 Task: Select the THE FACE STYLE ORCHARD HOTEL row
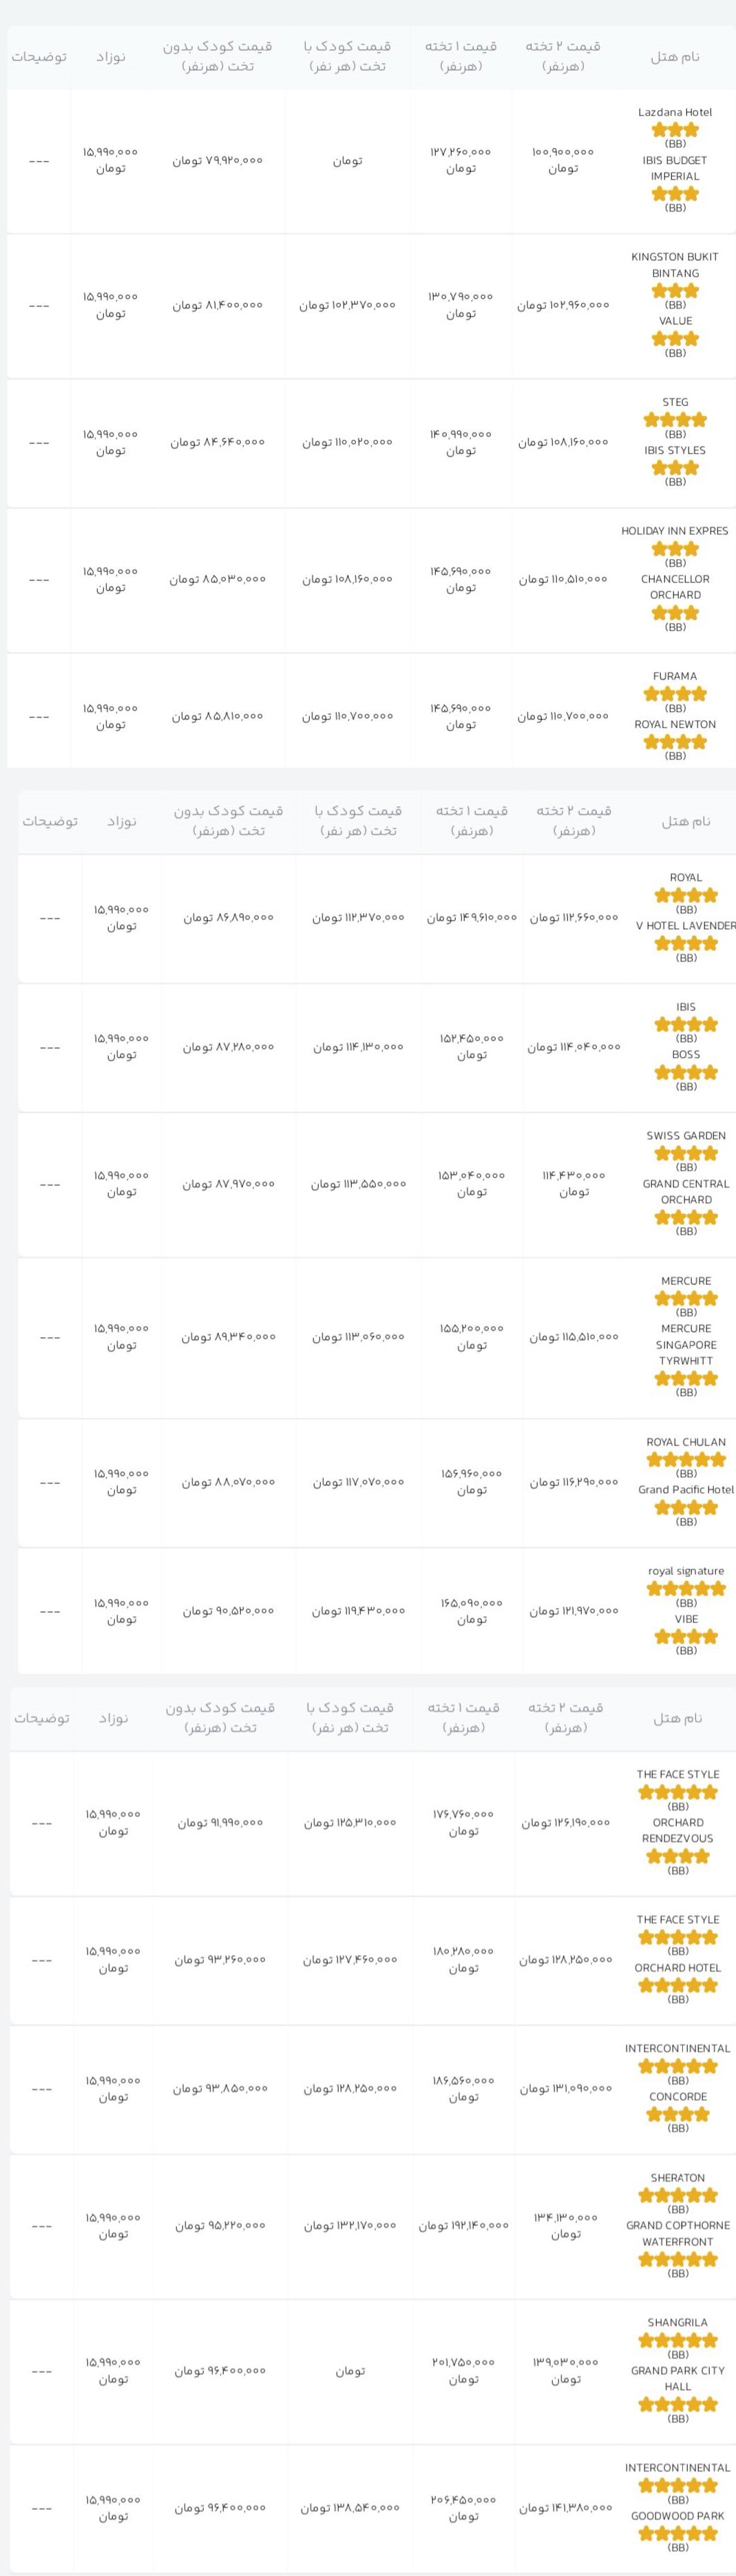pyautogui.click(x=373, y=1960)
